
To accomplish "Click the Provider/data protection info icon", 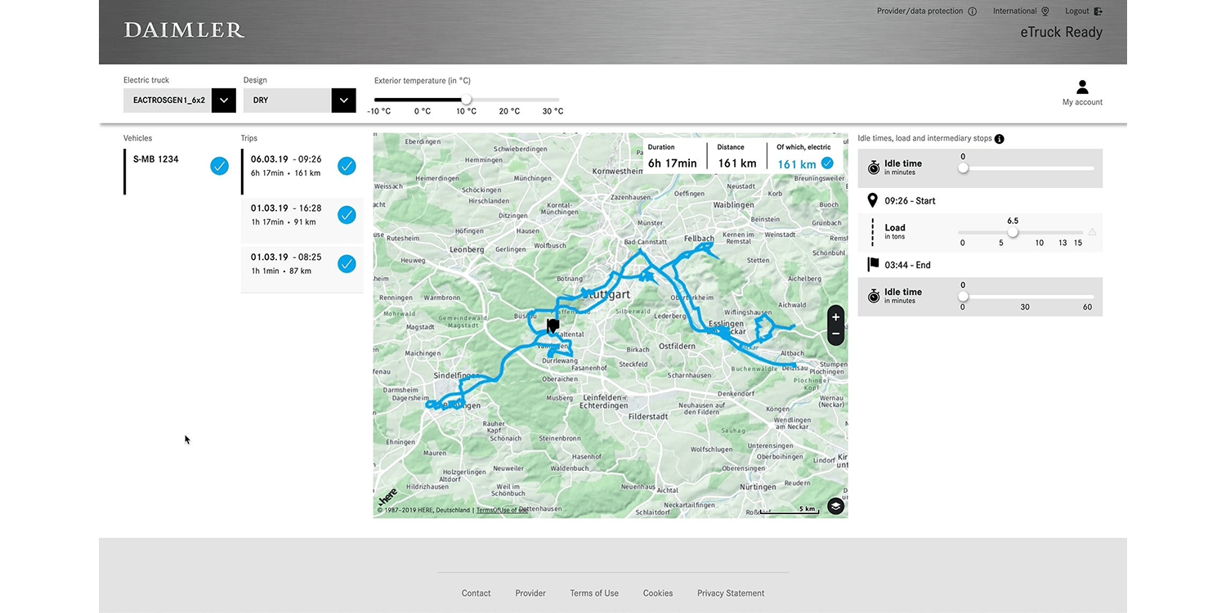I will coord(972,11).
